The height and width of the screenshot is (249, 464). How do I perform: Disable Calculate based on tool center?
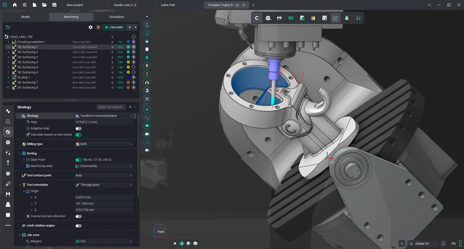tap(78, 135)
